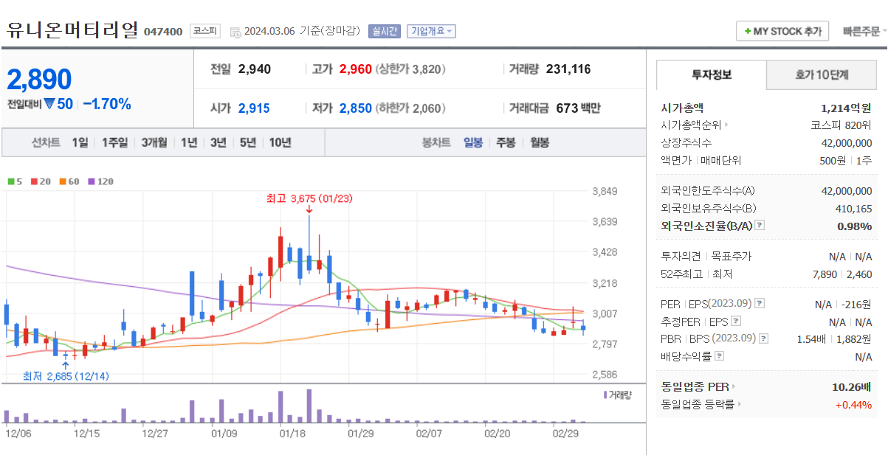Click the 최저 2,685 (12/14) chart marker

pyautogui.click(x=66, y=376)
